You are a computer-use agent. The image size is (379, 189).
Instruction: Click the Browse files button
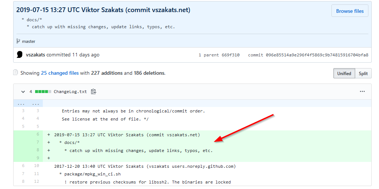(x=350, y=11)
